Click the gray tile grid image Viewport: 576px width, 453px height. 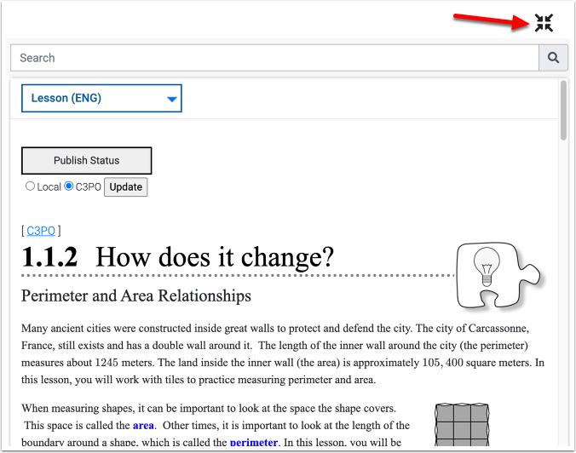tap(461, 427)
